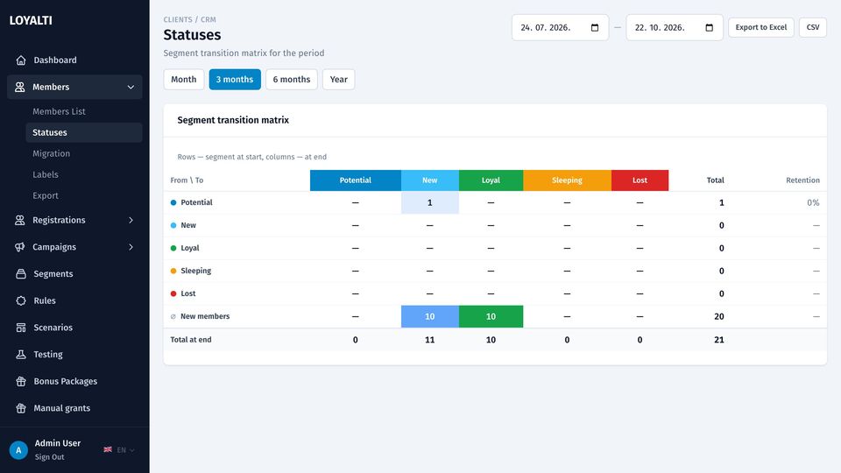Click the Campaigns megaphone icon
Image resolution: width=841 pixels, height=473 pixels.
point(20,247)
